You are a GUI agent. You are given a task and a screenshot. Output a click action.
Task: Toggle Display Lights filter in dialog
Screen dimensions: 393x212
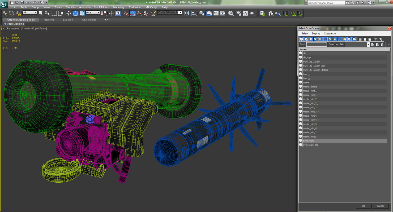(x=311, y=39)
